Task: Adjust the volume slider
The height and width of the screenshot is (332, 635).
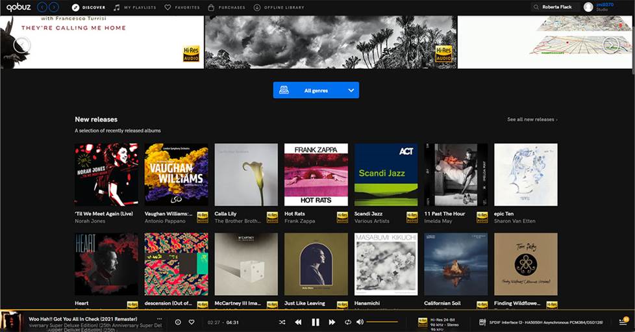Action: (382, 322)
